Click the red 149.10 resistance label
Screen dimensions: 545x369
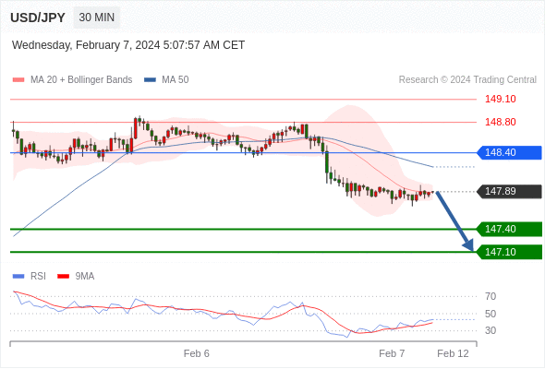[501, 99]
